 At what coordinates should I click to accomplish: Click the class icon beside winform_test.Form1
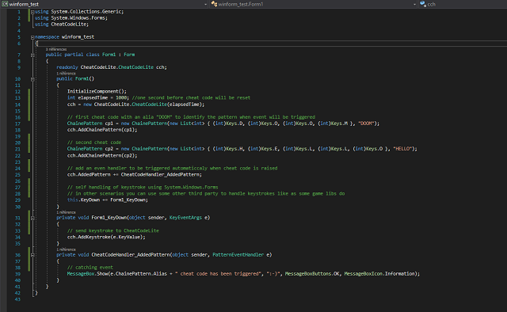click(214, 4)
